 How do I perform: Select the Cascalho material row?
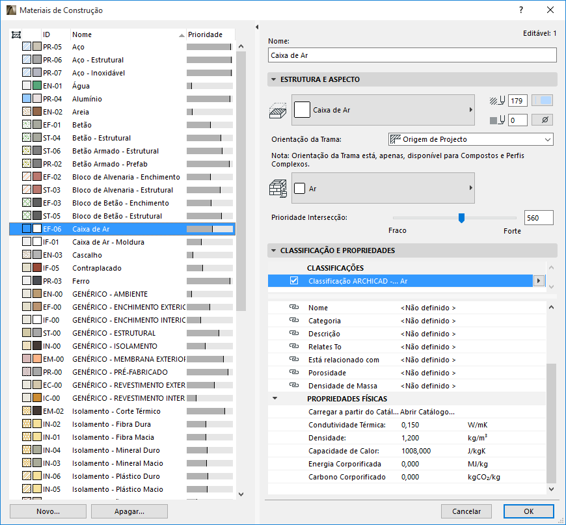[122, 255]
